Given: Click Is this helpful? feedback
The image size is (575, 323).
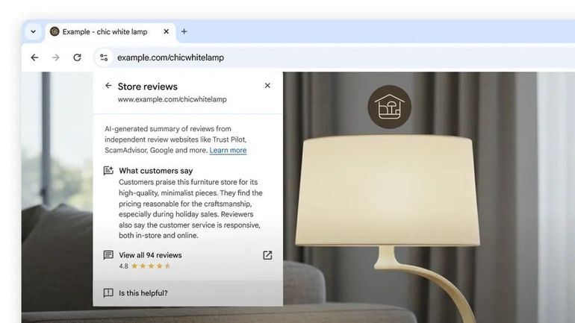Looking at the screenshot, I should [x=143, y=293].
